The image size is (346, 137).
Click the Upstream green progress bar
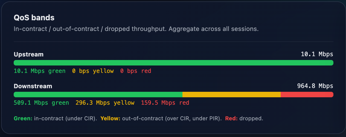pyautogui.click(x=173, y=62)
